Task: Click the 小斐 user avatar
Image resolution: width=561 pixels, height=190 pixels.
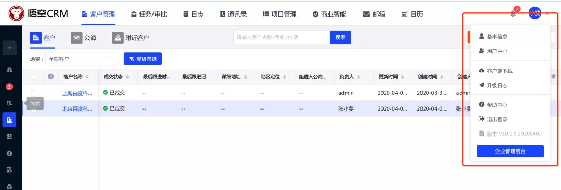Action: pos(535,13)
